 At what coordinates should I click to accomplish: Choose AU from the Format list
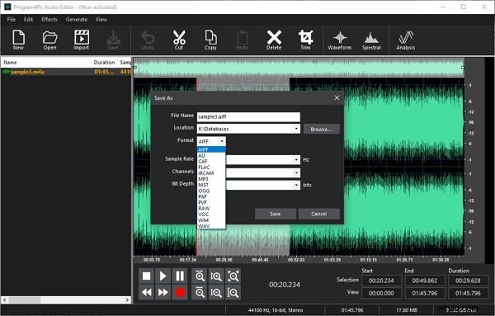[211, 155]
